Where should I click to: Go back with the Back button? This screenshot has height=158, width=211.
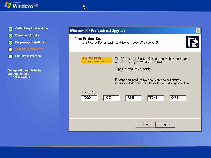pos(146,125)
